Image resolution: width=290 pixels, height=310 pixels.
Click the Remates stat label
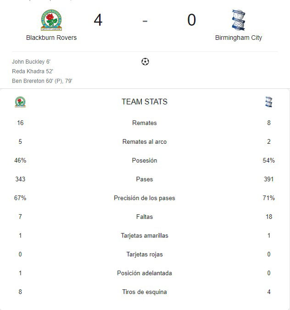coord(145,123)
